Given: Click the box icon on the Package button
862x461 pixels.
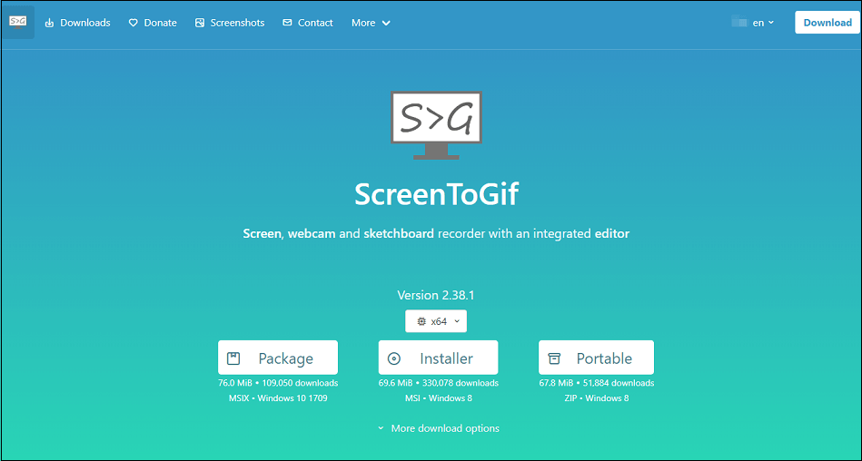Looking at the screenshot, I should (233, 358).
